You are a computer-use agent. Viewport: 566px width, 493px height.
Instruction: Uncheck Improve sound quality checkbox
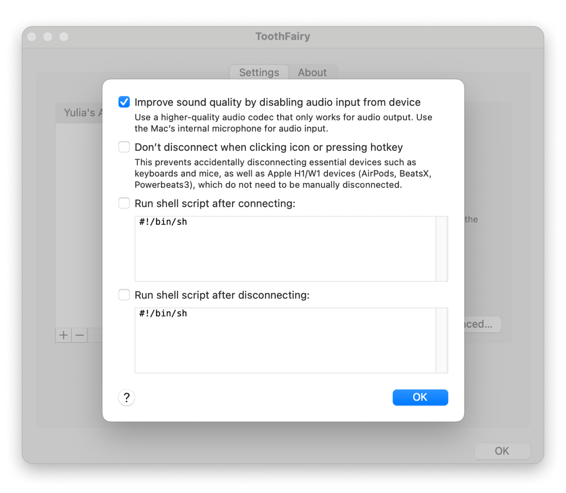[124, 102]
